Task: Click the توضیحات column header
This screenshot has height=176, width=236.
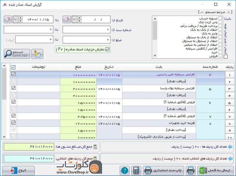Action: click(x=39, y=67)
